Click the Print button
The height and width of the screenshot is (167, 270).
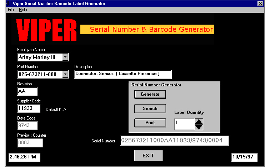click(x=150, y=123)
